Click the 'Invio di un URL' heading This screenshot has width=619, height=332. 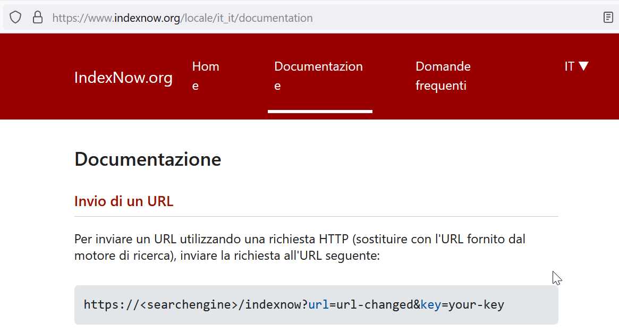tap(124, 201)
